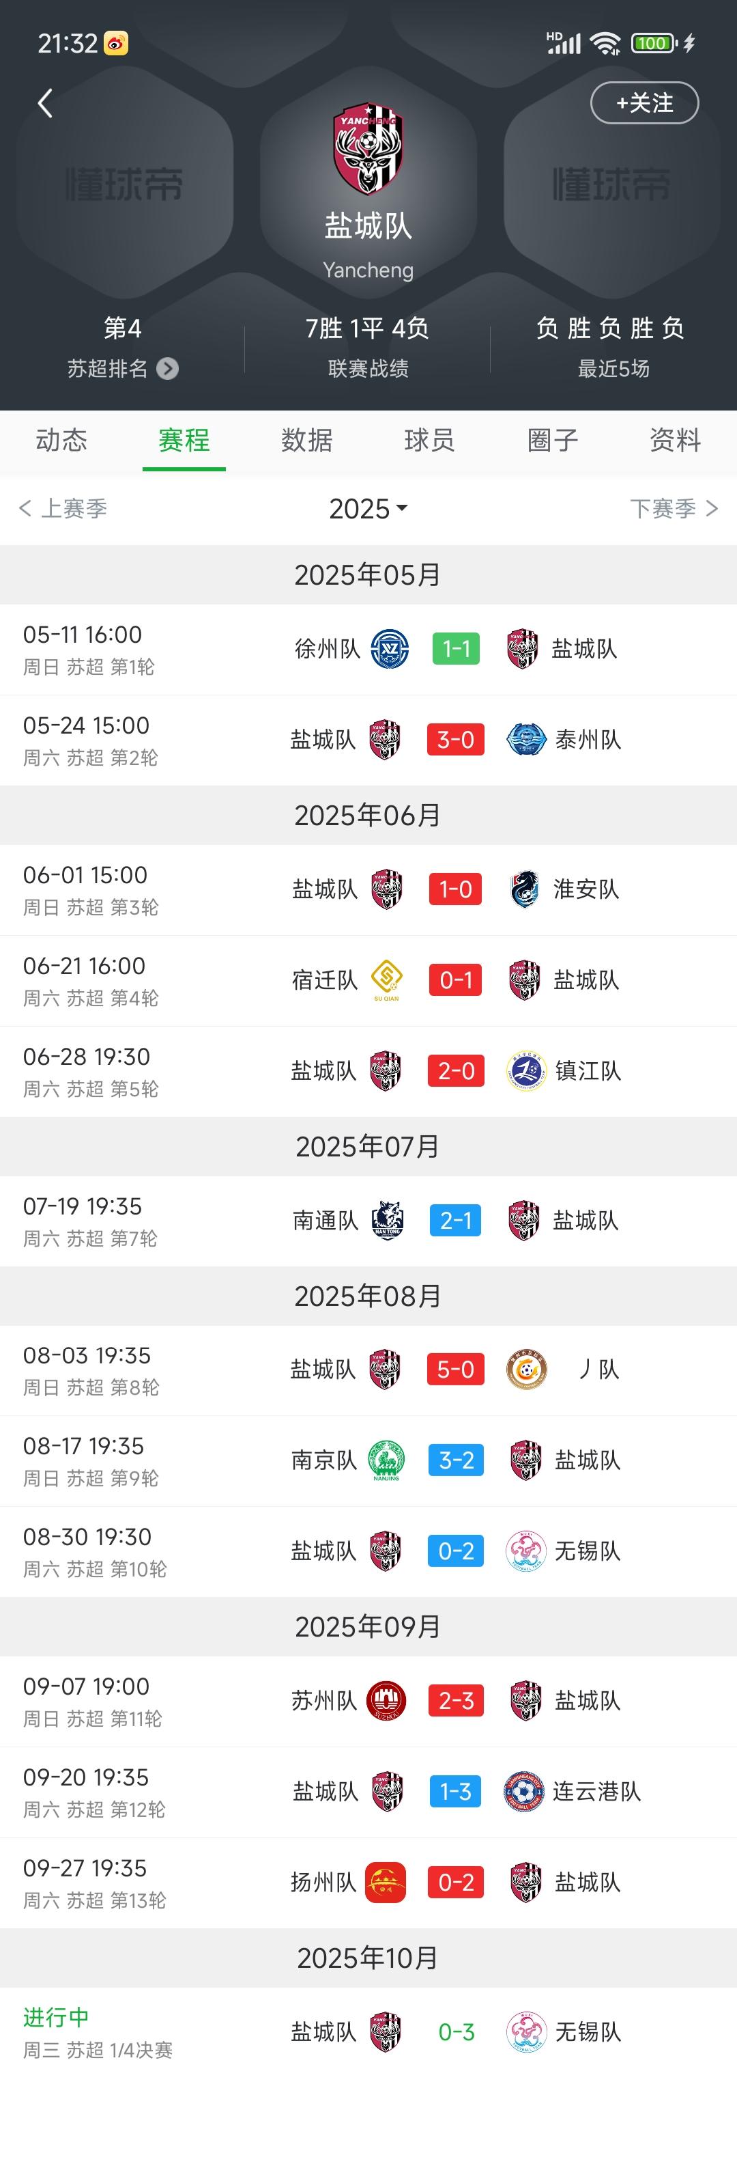Tap the Yancheng team crest in header
737x2166 pixels.
pyautogui.click(x=368, y=149)
